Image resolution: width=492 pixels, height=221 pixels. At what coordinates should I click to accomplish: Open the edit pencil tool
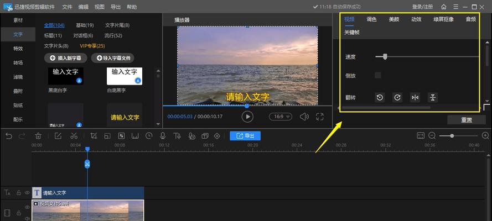click(58, 136)
